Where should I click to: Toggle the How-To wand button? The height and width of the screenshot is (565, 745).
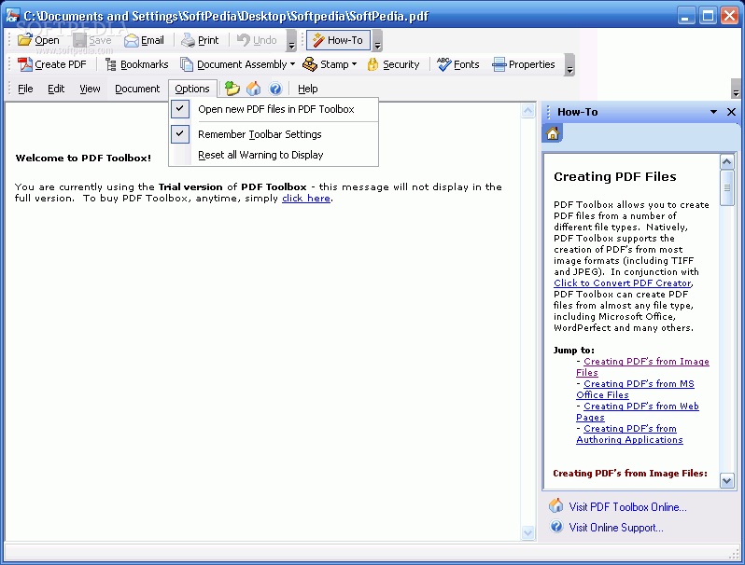coord(338,40)
